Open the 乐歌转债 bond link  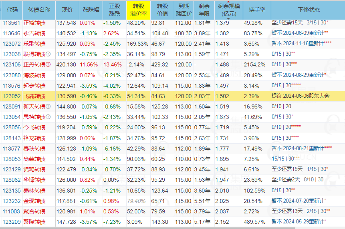pyautogui.click(x=34, y=44)
